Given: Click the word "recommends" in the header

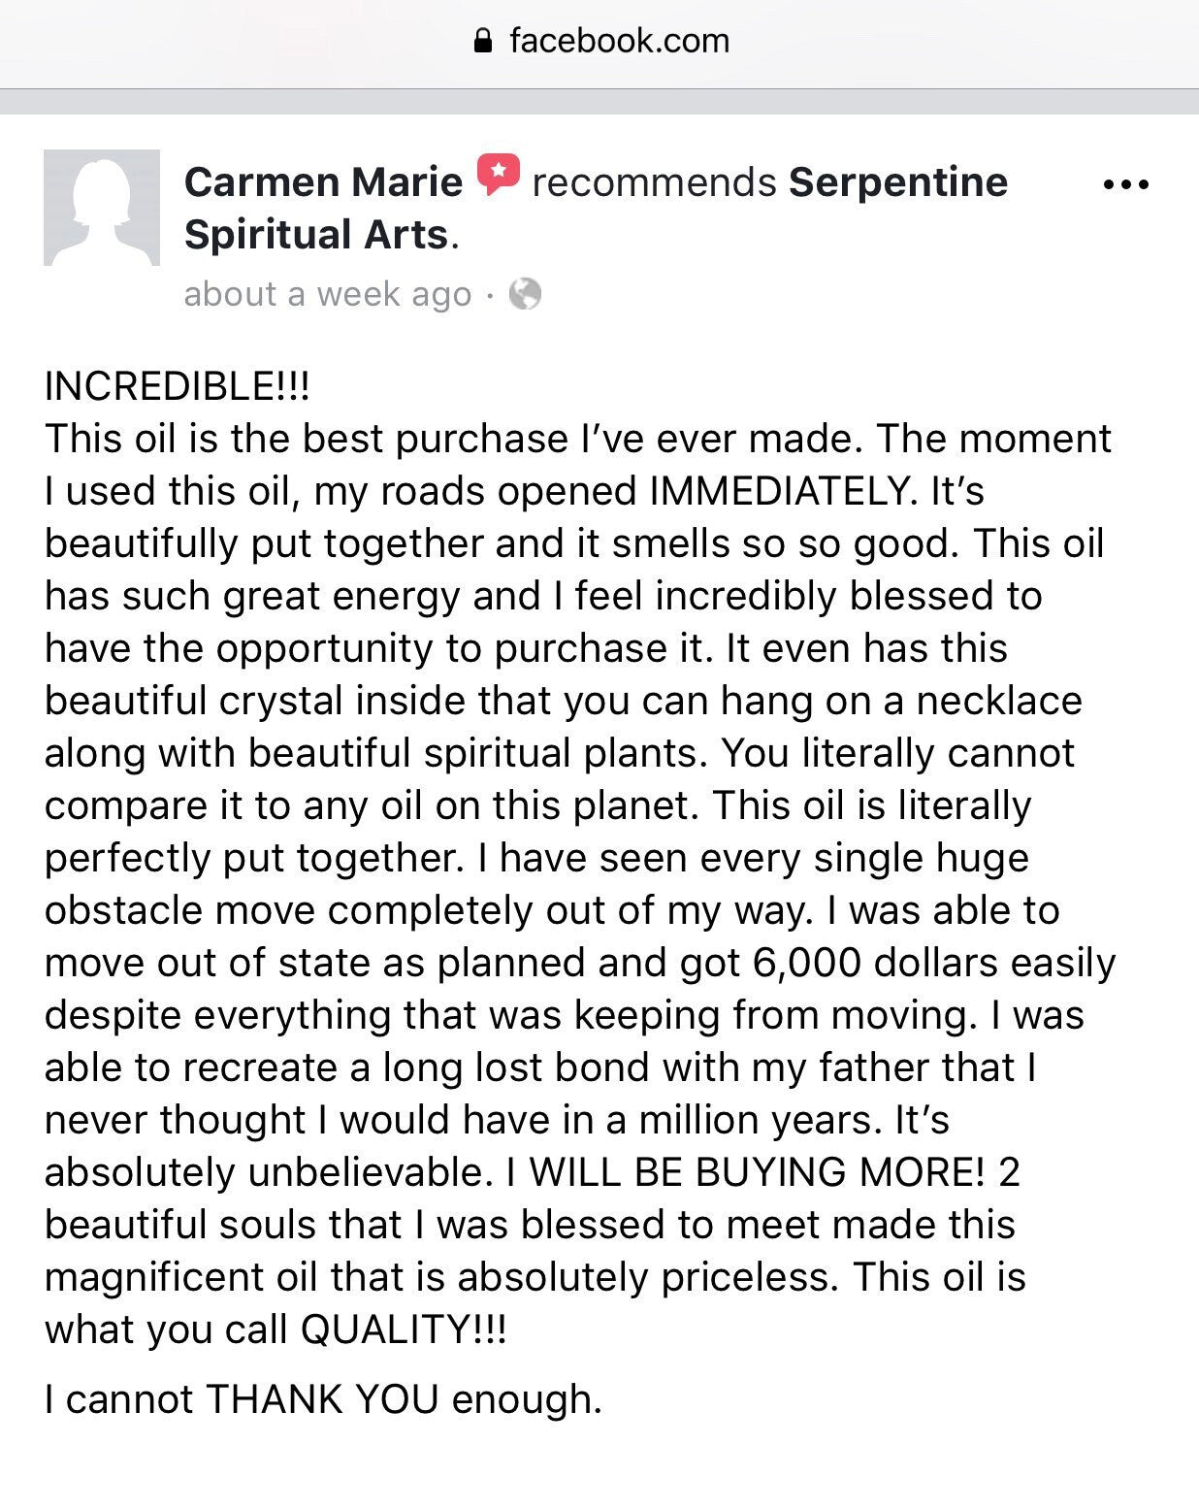Looking at the screenshot, I should (x=654, y=182).
